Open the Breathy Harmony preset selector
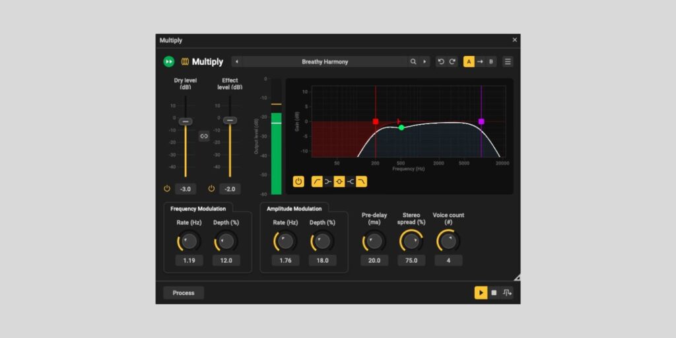 (x=325, y=61)
